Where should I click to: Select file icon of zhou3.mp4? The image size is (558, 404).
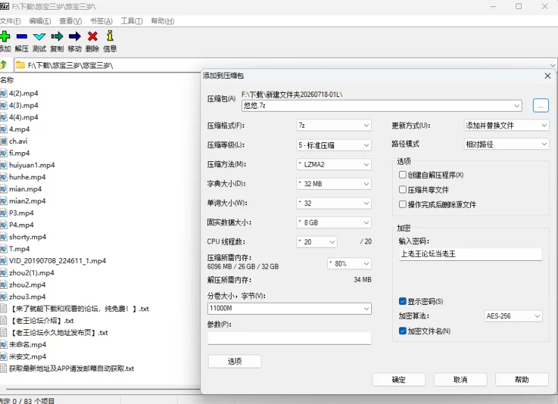coord(3,297)
